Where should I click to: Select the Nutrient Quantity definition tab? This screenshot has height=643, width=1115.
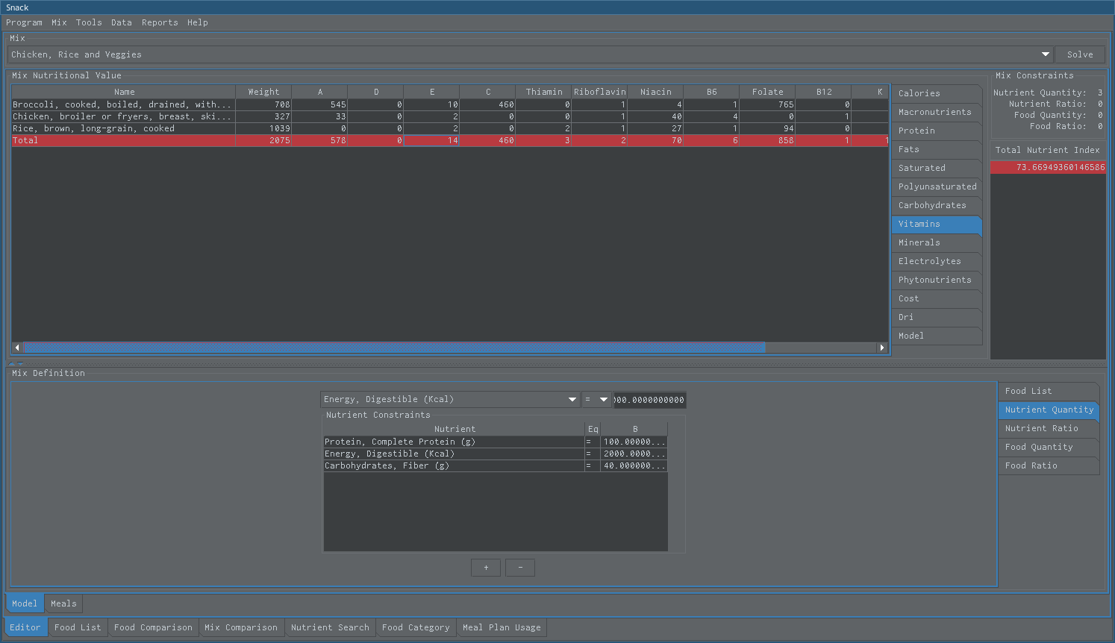[x=1049, y=410]
